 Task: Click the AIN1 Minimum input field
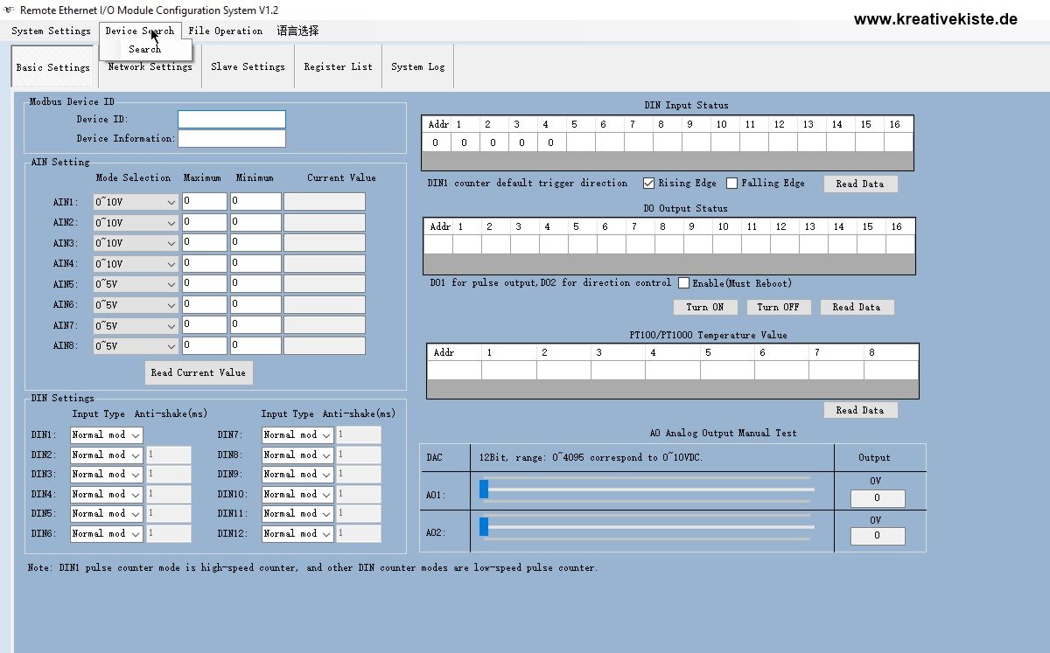click(x=256, y=202)
